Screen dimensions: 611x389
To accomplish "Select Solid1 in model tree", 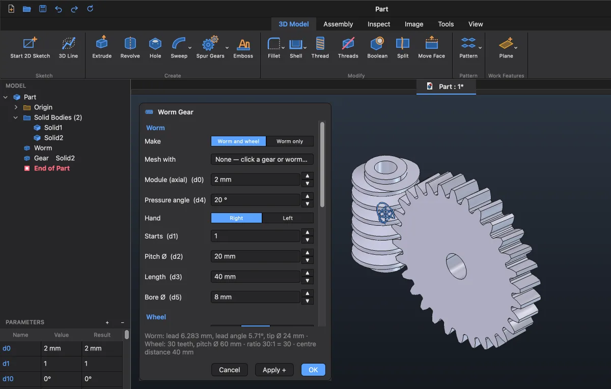I will (x=53, y=128).
